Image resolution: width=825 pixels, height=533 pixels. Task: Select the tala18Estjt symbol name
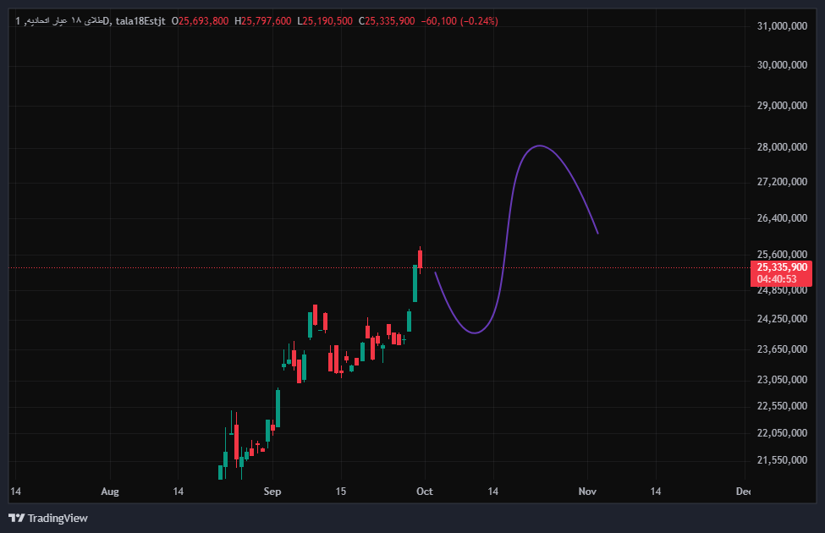click(x=140, y=21)
